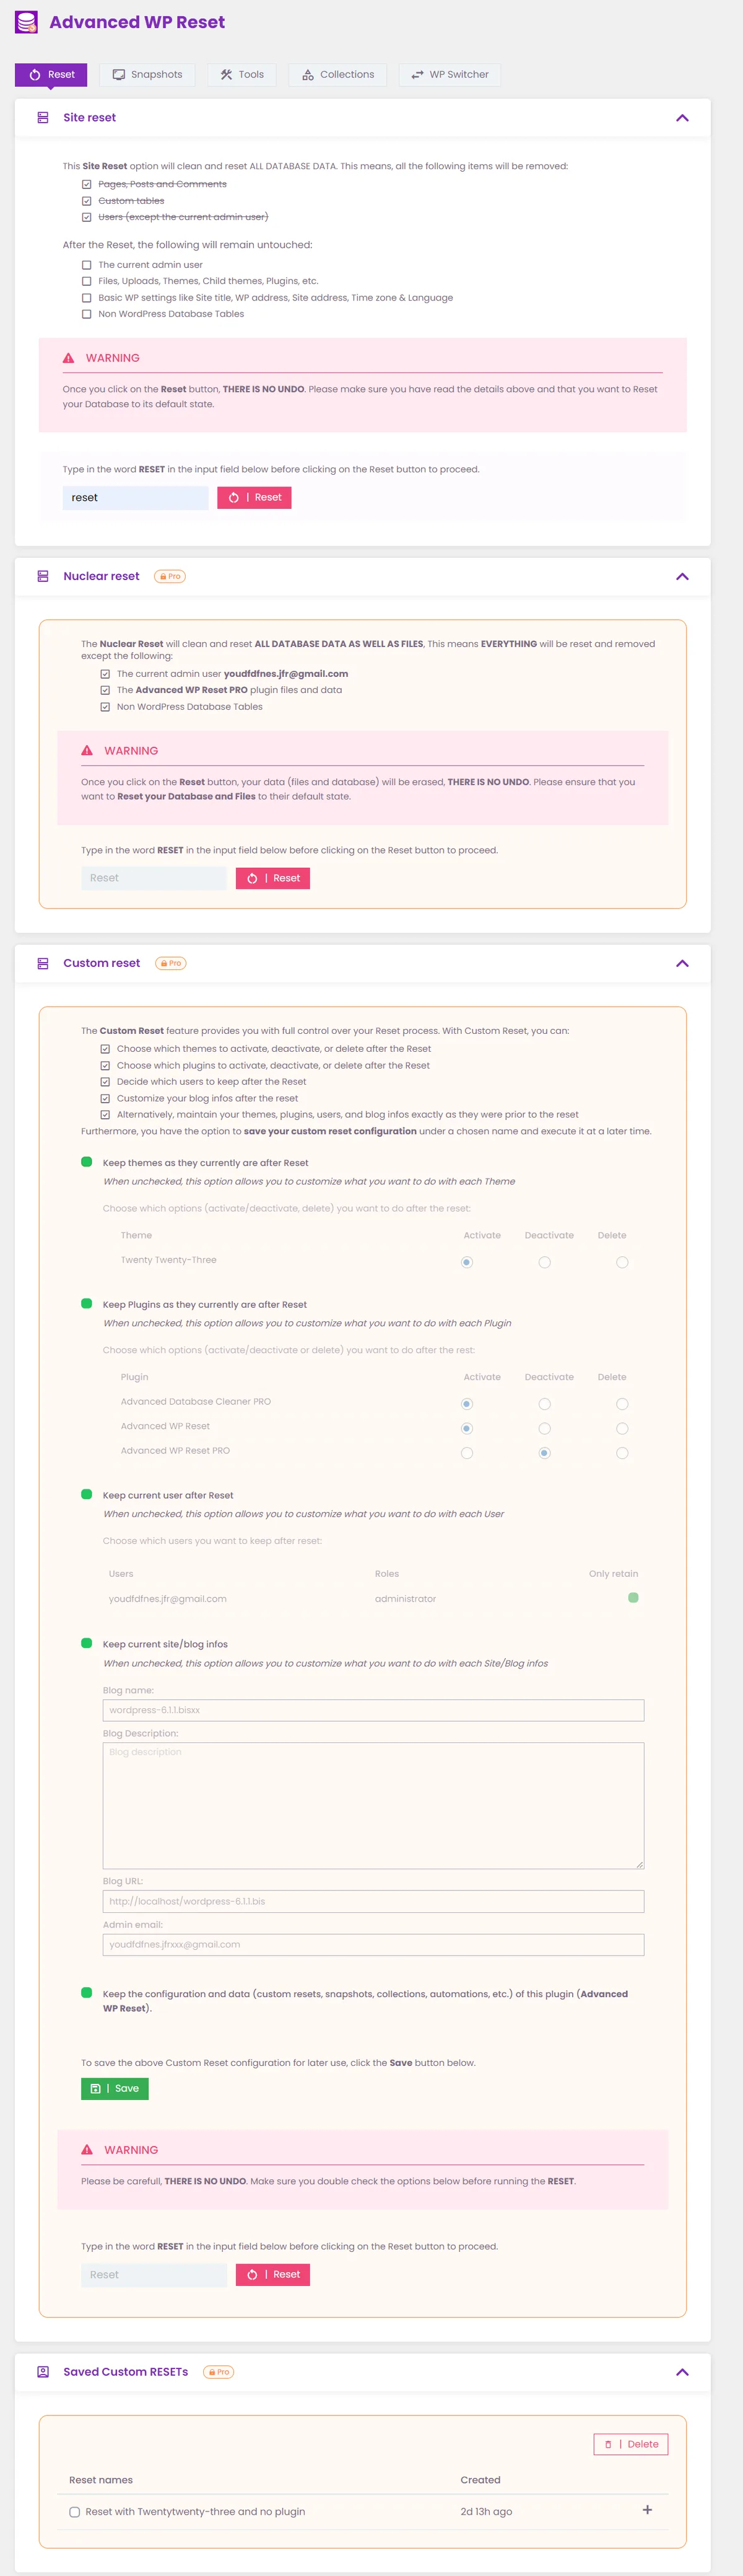
Task: Select Activate for Twenty Twenty-Three theme
Action: 466,1263
